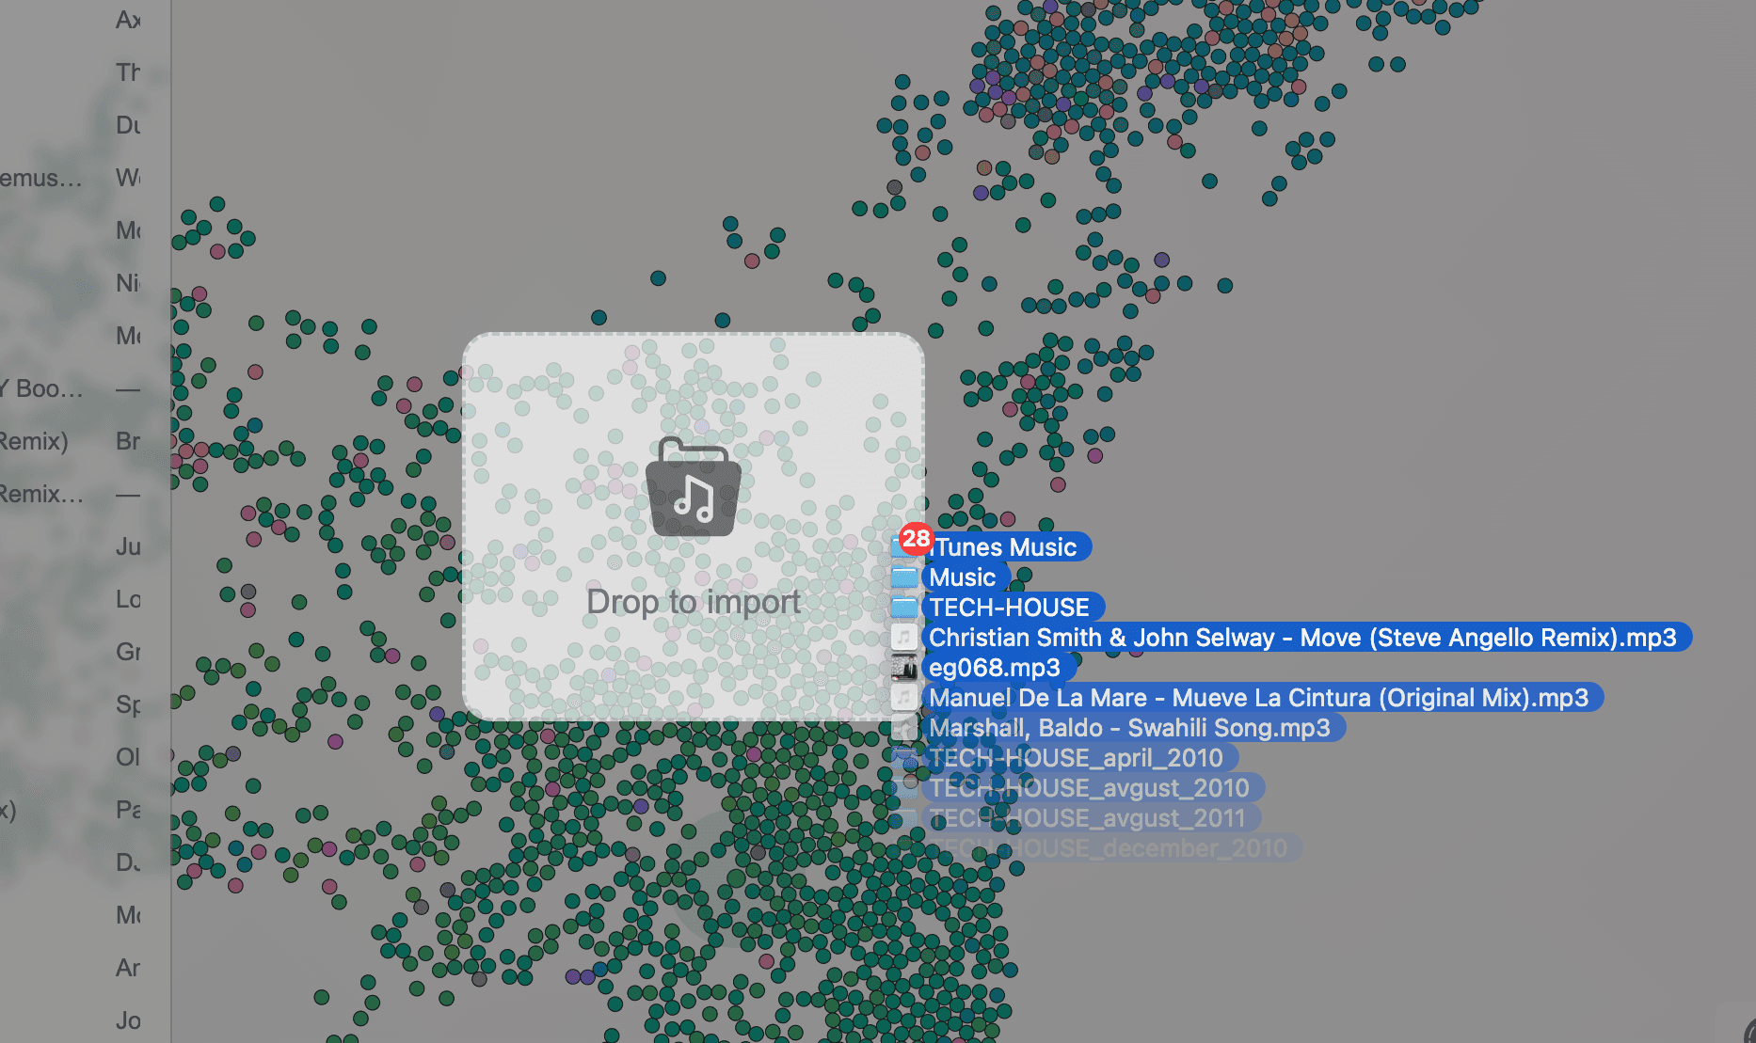Viewport: 1756px width, 1043px height.
Task: Click the iTunes Music folder icon
Action: 906,547
